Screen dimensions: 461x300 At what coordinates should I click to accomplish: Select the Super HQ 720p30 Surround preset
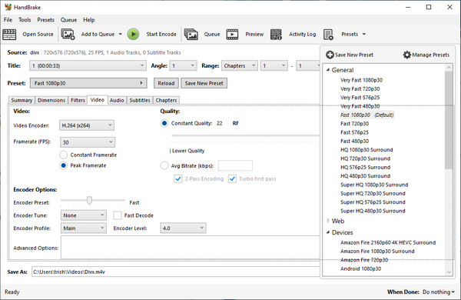[x=373, y=193]
